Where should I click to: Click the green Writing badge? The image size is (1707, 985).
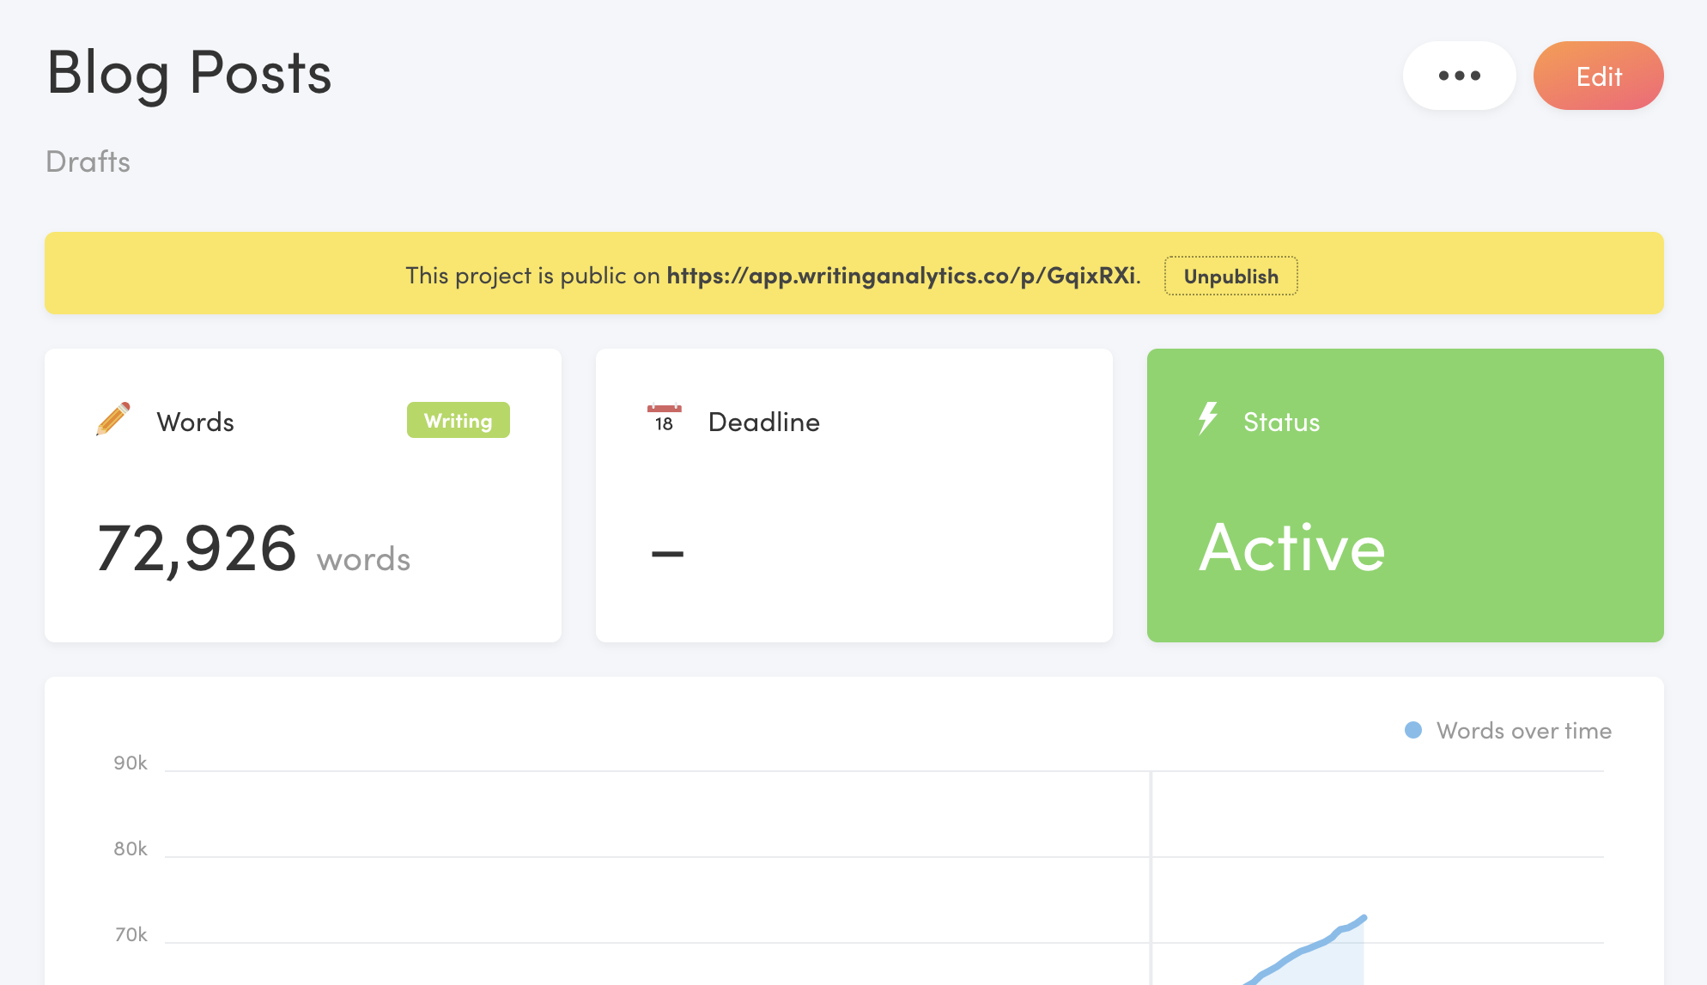click(x=458, y=420)
